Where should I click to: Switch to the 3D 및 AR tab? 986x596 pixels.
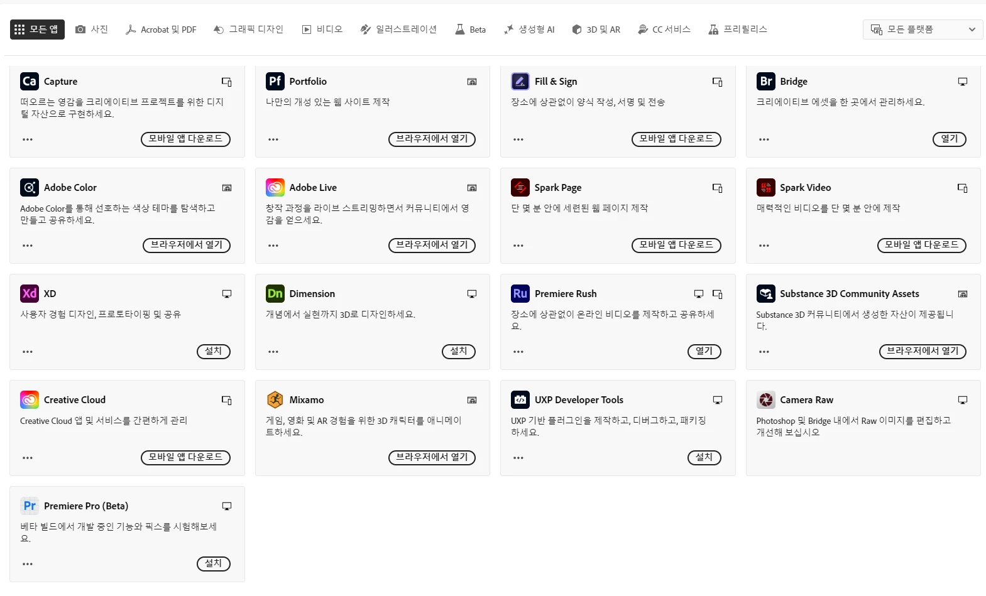tap(596, 30)
